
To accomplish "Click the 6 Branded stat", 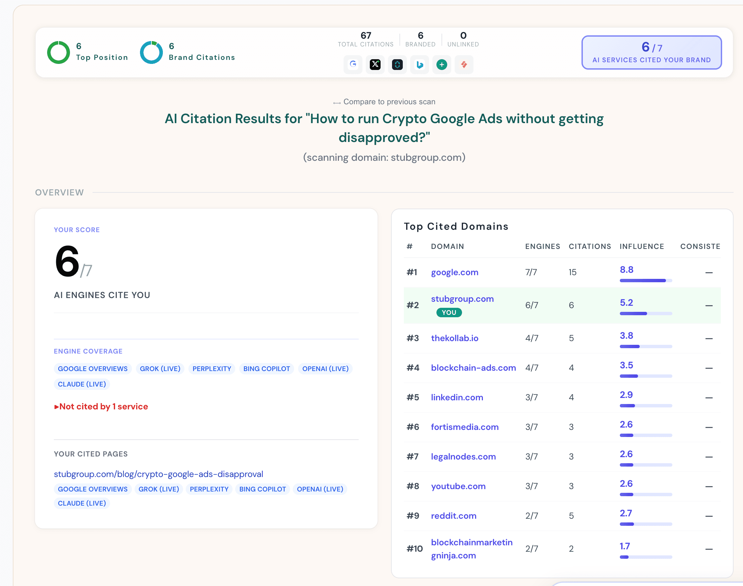I will point(420,39).
